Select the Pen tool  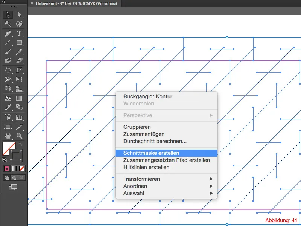(8, 34)
